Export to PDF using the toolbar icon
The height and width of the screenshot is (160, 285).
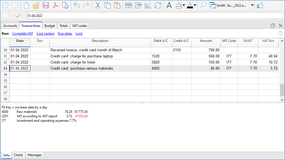tap(56, 5)
